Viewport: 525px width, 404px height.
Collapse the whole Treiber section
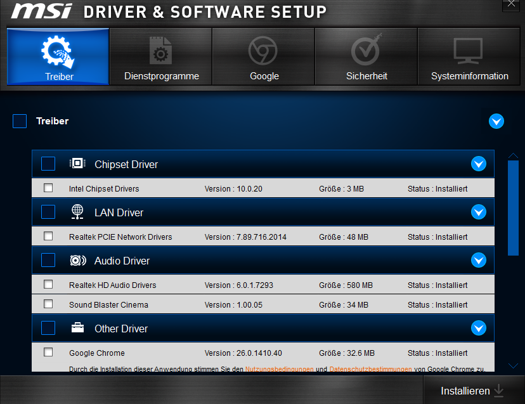pyautogui.click(x=496, y=121)
